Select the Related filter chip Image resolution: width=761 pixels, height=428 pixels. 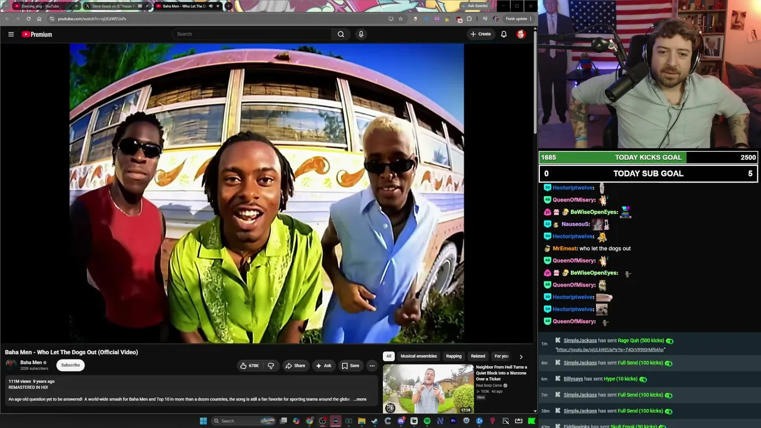click(478, 356)
